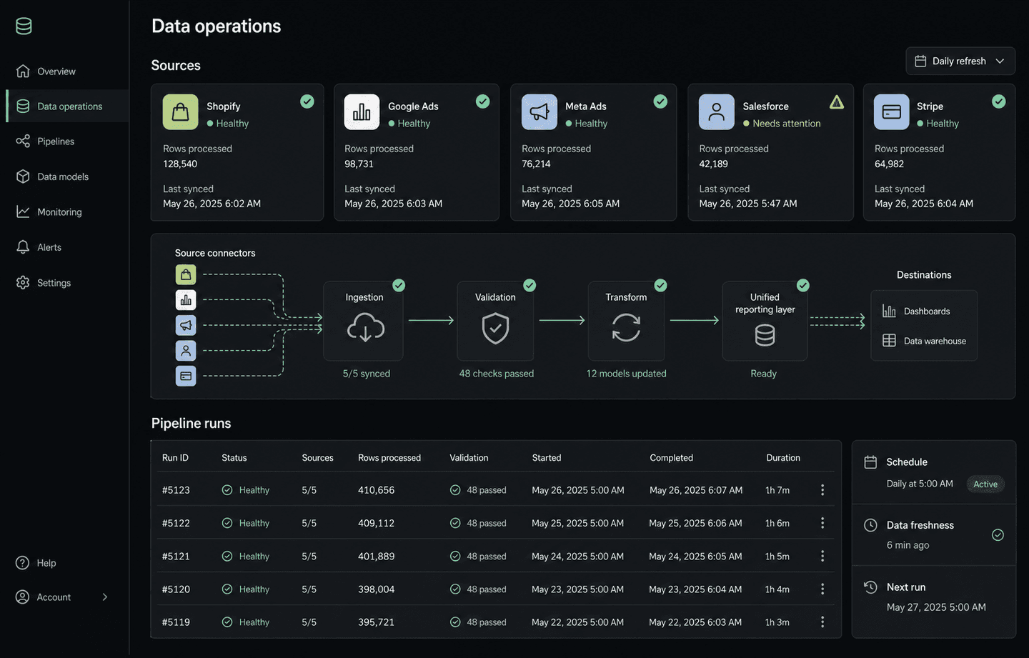
Task: Open row menu for run #5120
Action: pos(822,589)
